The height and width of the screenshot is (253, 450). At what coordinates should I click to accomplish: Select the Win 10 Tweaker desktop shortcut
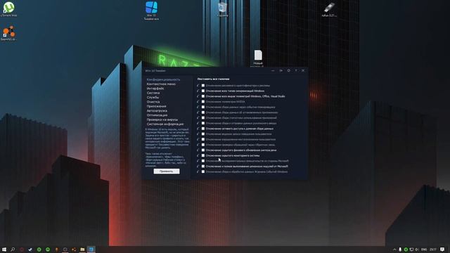(151, 11)
